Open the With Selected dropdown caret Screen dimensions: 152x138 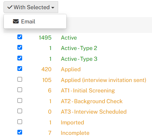(x=53, y=8)
